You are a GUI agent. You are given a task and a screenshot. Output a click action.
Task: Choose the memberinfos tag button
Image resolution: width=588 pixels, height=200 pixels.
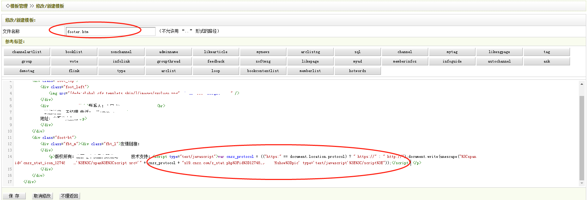coord(405,62)
